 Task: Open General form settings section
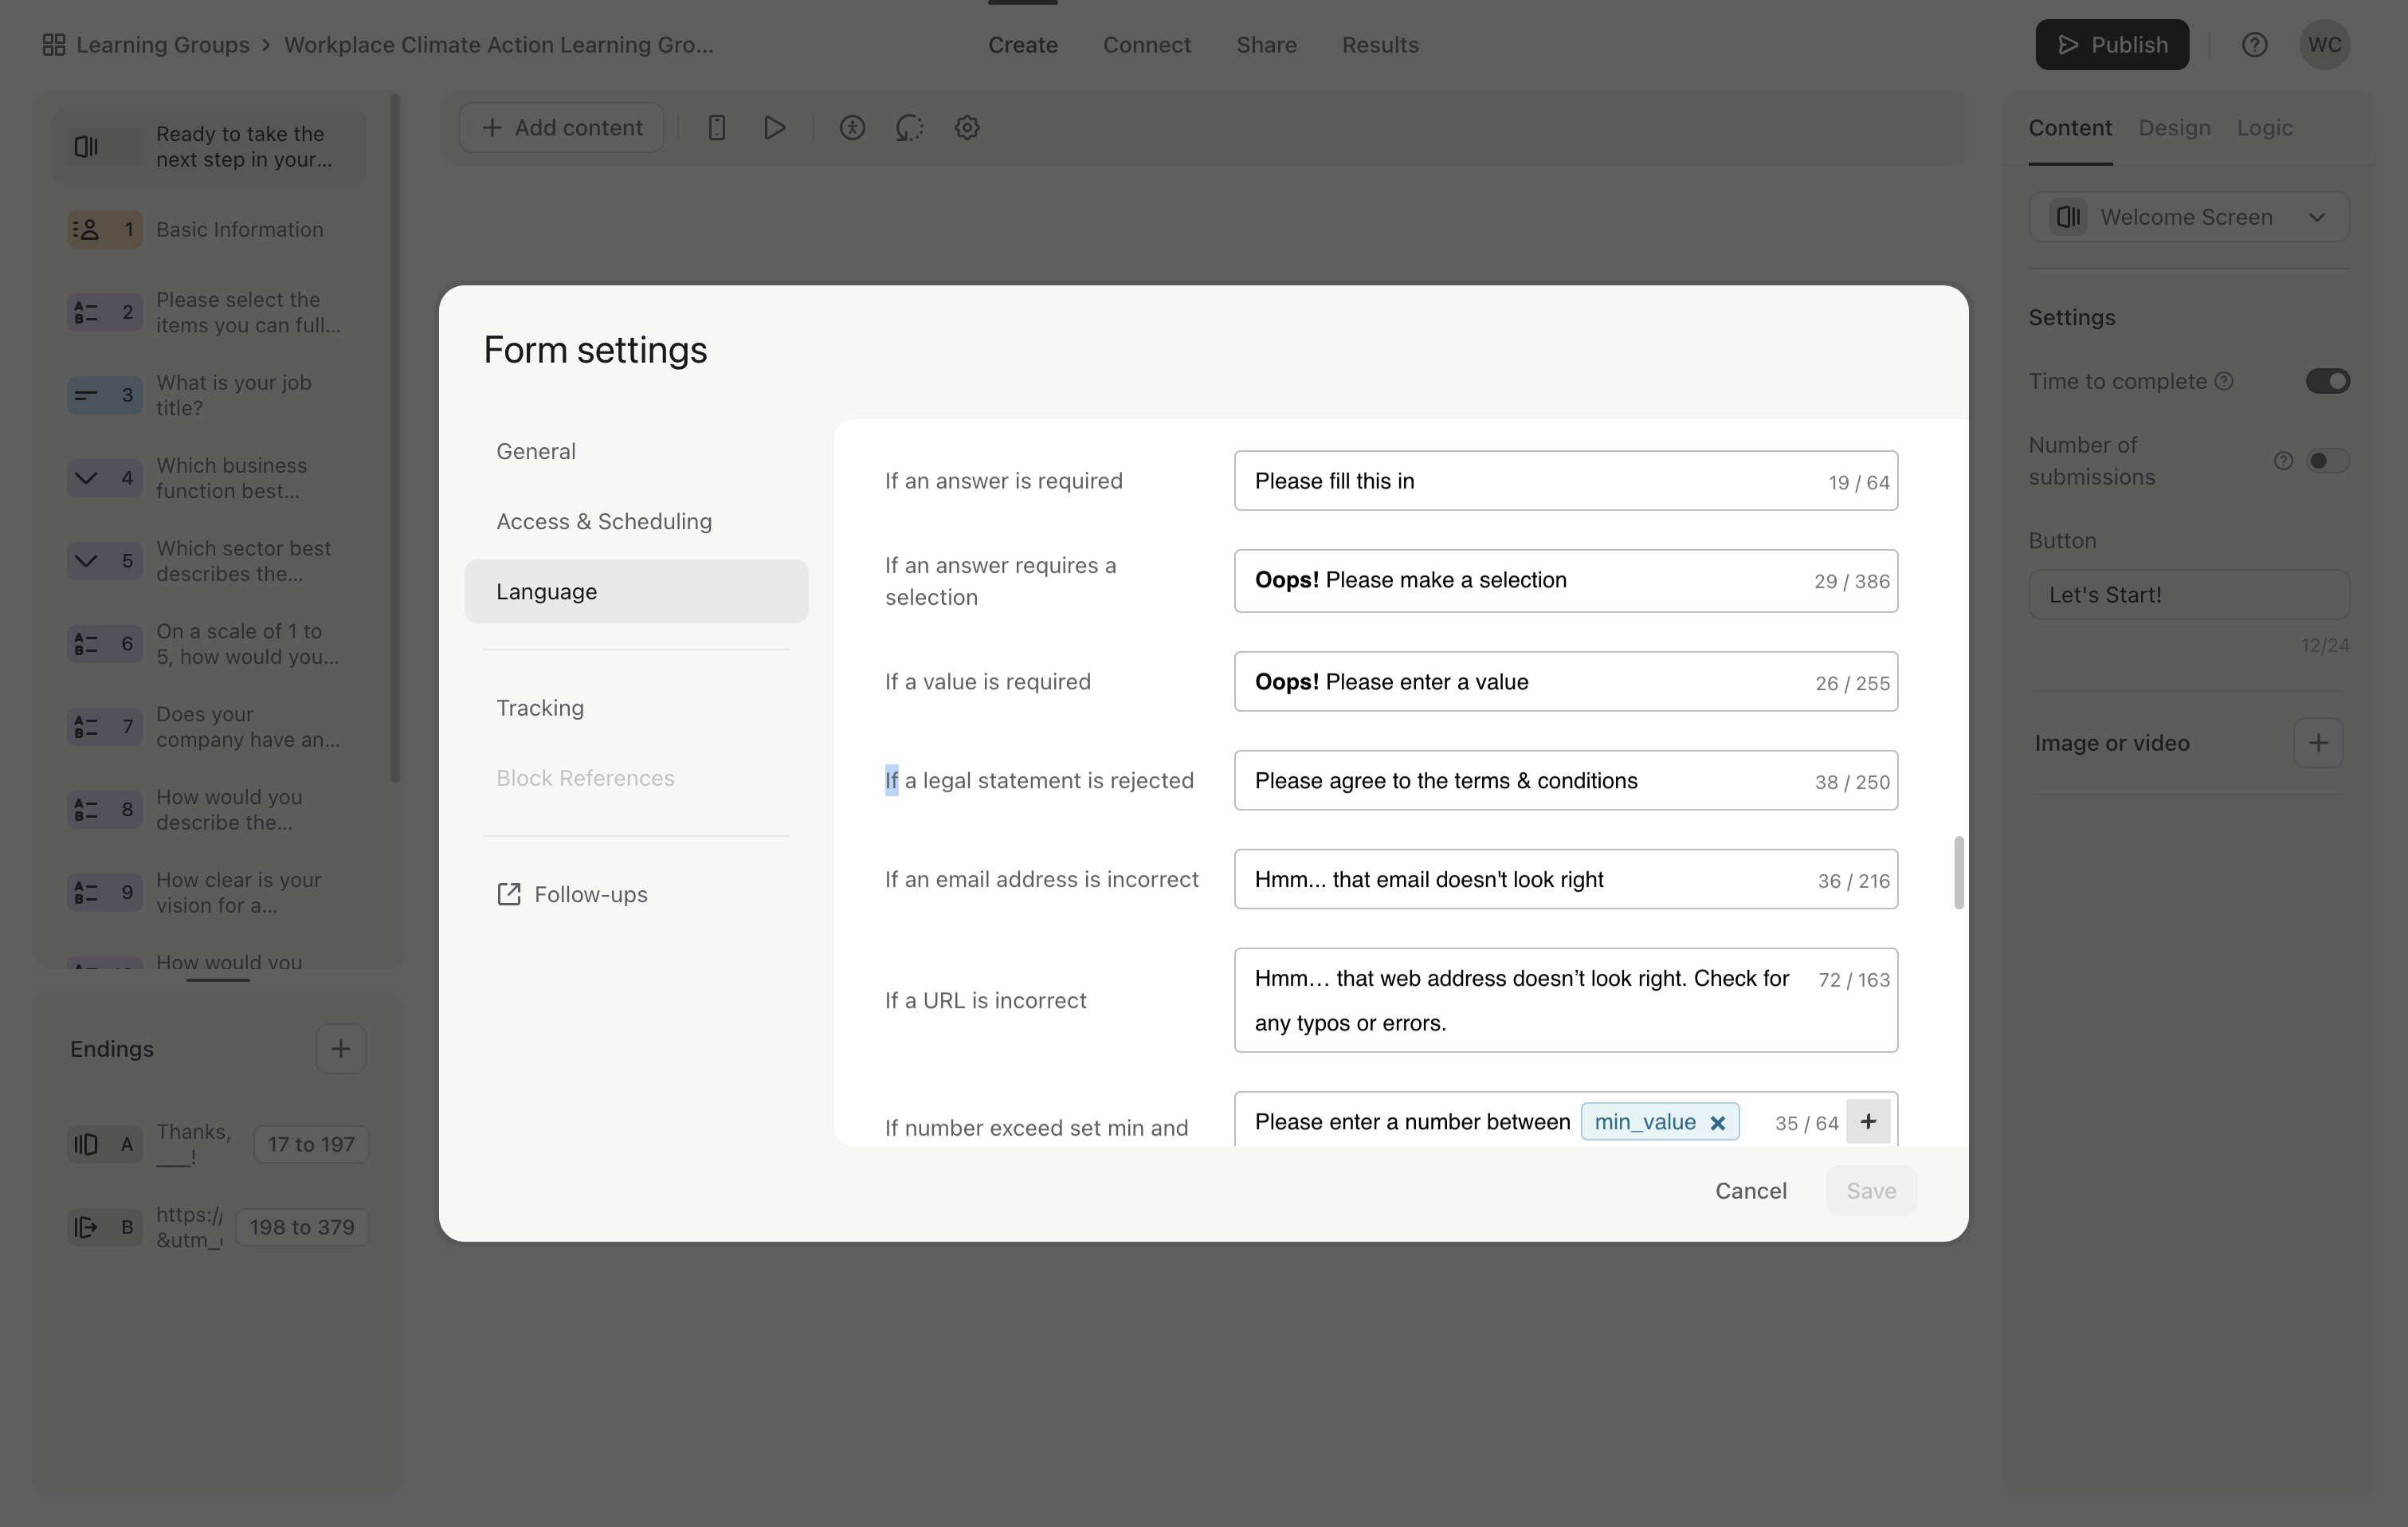click(636, 451)
